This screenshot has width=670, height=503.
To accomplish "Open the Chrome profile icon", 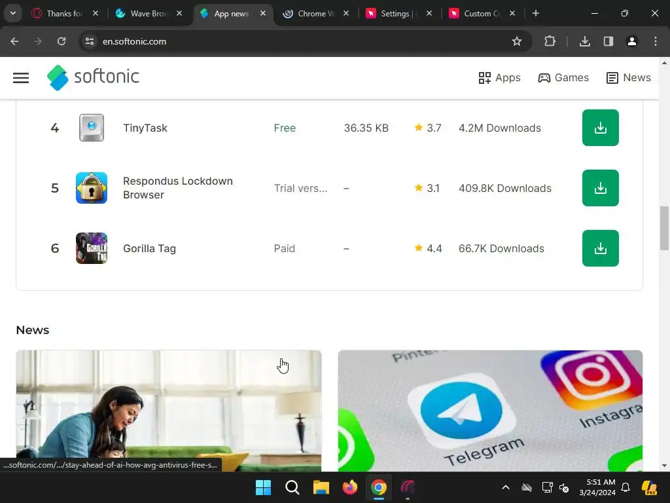I will pyautogui.click(x=631, y=41).
